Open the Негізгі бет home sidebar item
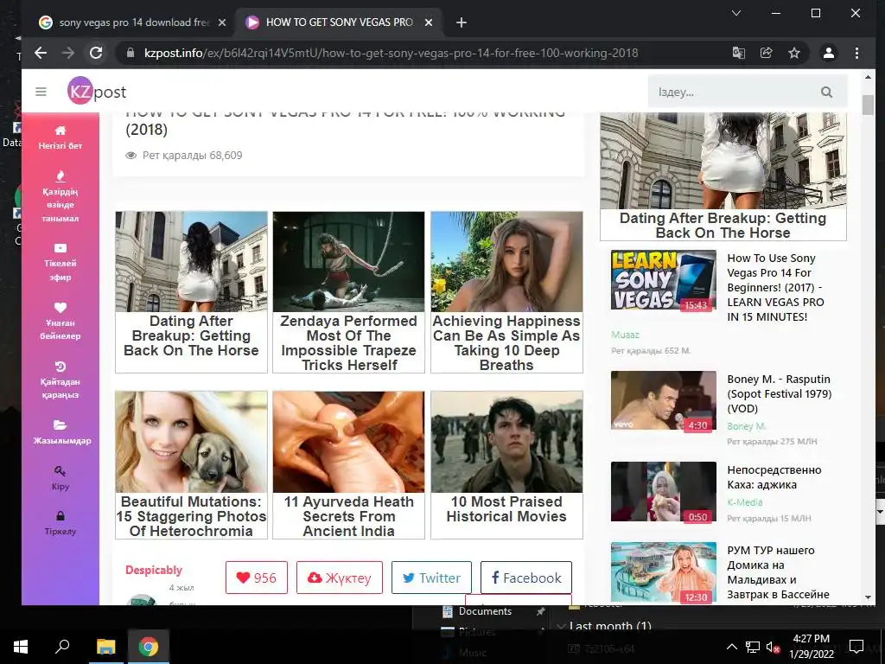Image resolution: width=885 pixels, height=664 pixels. 60,137
